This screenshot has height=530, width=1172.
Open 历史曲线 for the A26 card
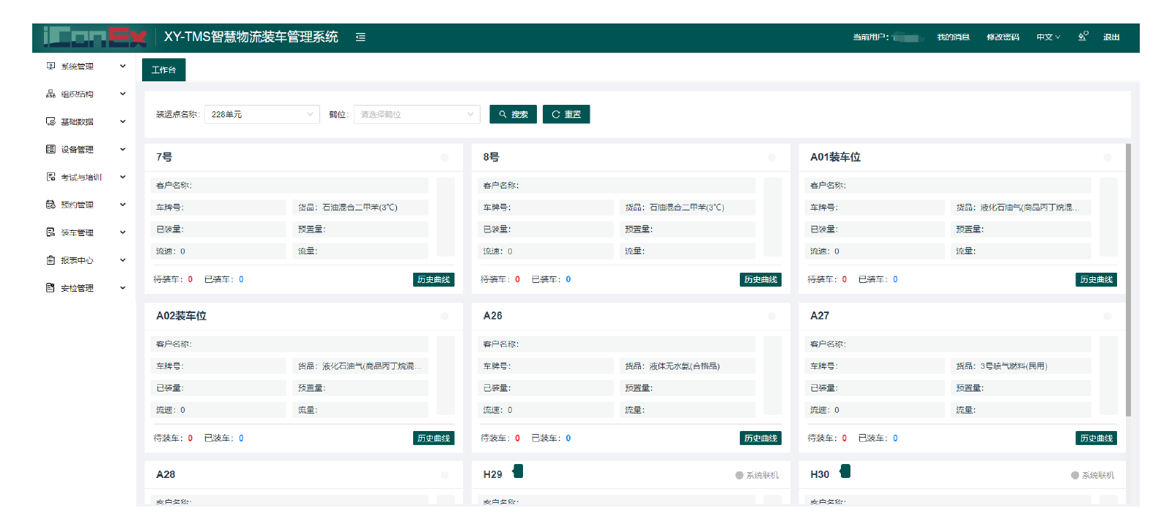coord(760,438)
